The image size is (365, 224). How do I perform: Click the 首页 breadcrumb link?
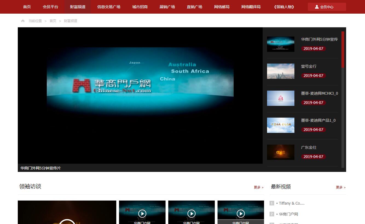tap(53, 21)
